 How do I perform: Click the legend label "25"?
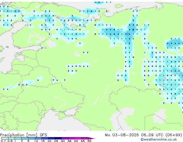[56, 141]
